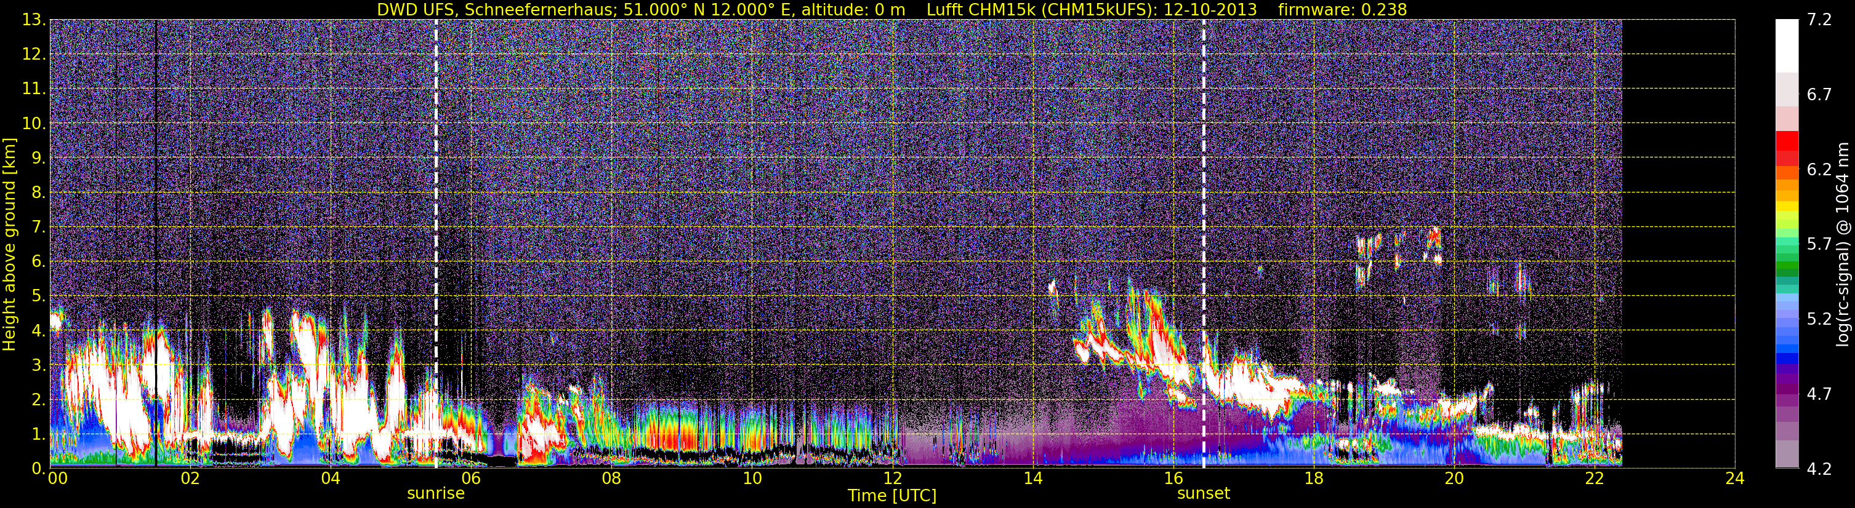Click the 'Lufft CHM15k (CHM15kUFS): 12-10-2013' title text
Viewport: 1855px width, 508px height.
1092,9
